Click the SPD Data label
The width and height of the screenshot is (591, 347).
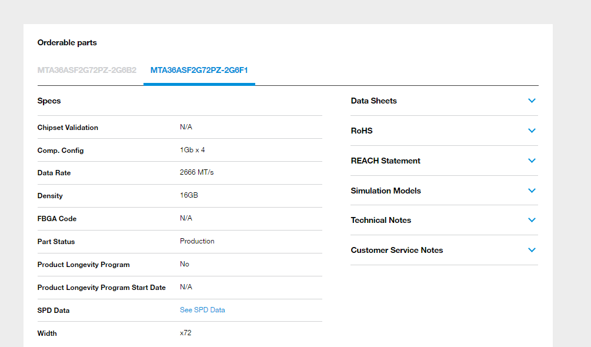pyautogui.click(x=53, y=311)
